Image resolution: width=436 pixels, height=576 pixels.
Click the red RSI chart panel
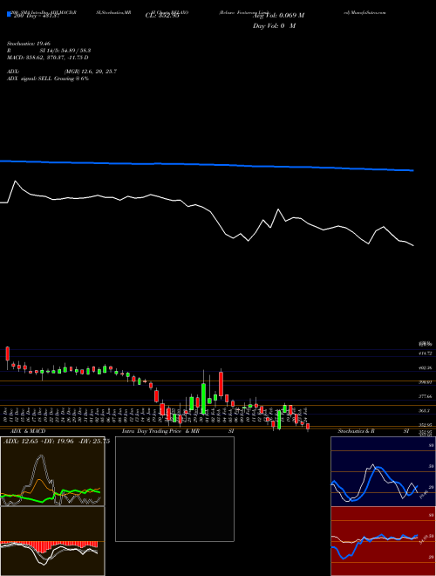click(x=383, y=541)
